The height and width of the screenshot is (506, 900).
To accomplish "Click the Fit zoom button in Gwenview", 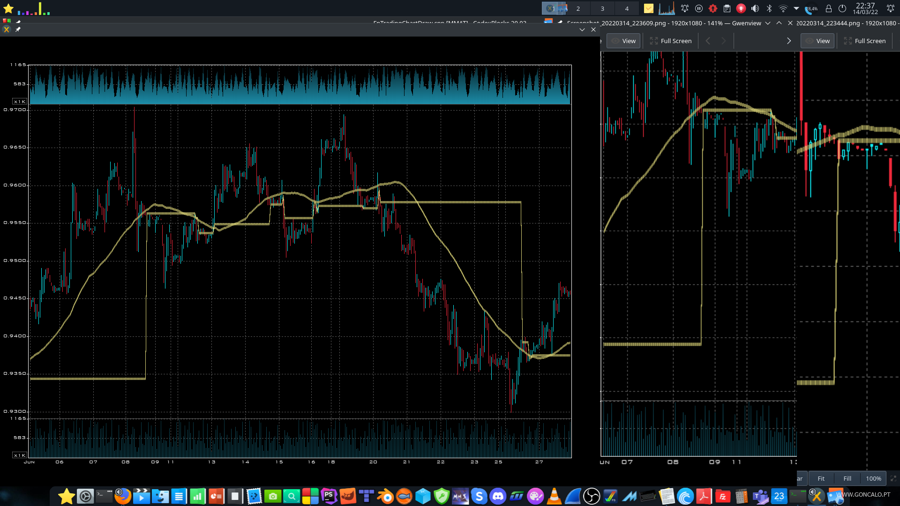I will pyautogui.click(x=821, y=478).
